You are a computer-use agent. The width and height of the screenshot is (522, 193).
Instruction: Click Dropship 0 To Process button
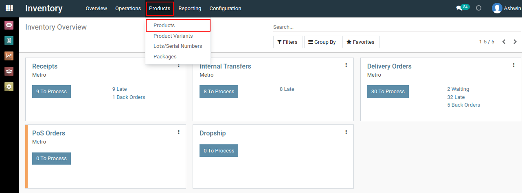(x=219, y=150)
